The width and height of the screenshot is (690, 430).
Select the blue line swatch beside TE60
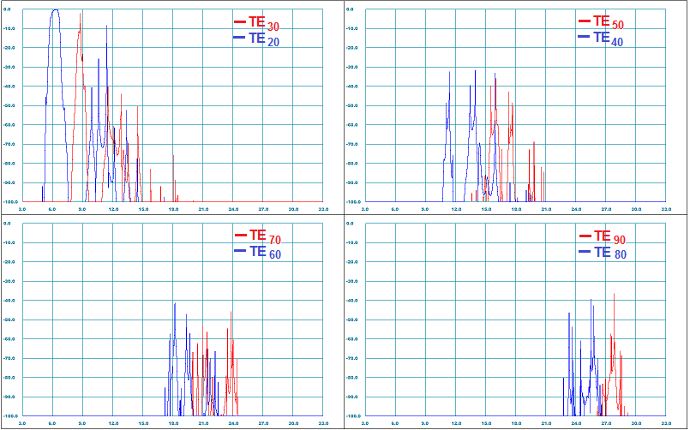[x=240, y=251]
